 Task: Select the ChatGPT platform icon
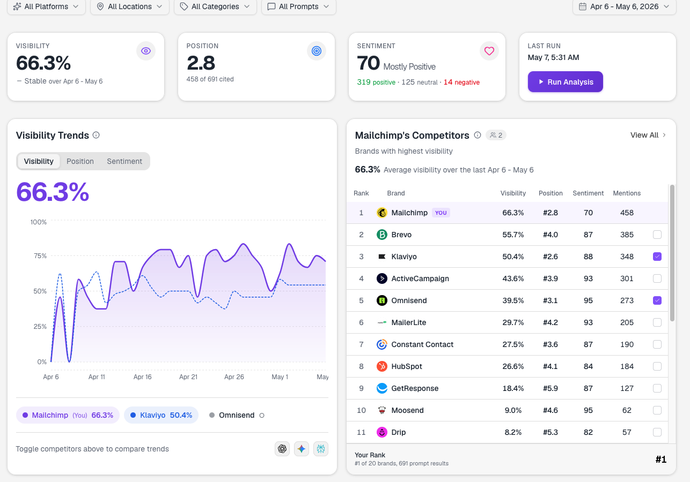click(x=282, y=449)
